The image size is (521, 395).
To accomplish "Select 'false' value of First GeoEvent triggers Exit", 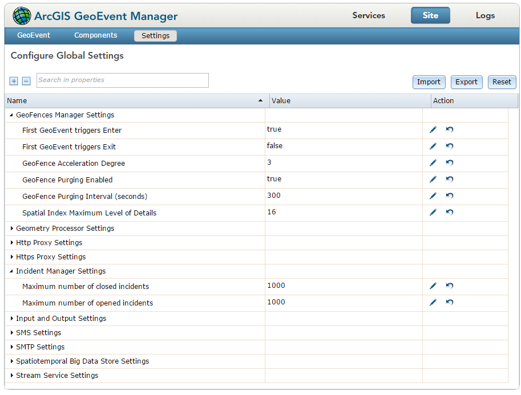I will [275, 146].
